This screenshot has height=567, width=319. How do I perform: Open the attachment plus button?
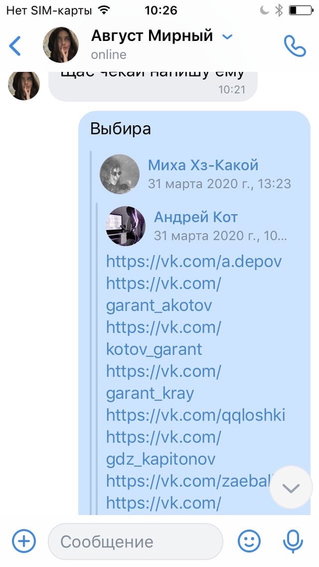pyautogui.click(x=24, y=541)
